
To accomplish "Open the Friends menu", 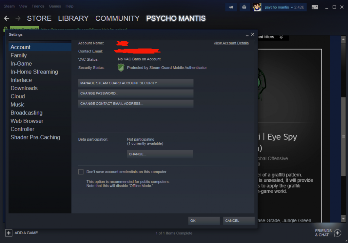I will pos(38,6).
